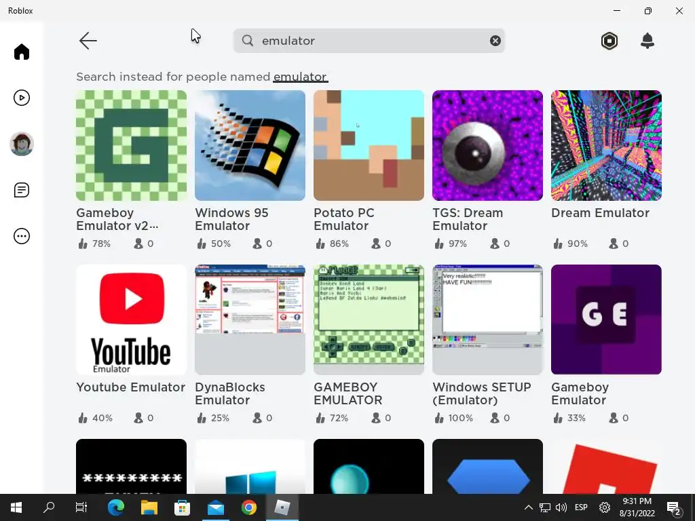Image resolution: width=695 pixels, height=521 pixels.
Task: Click the magnifier search icon in search box
Action: [248, 41]
